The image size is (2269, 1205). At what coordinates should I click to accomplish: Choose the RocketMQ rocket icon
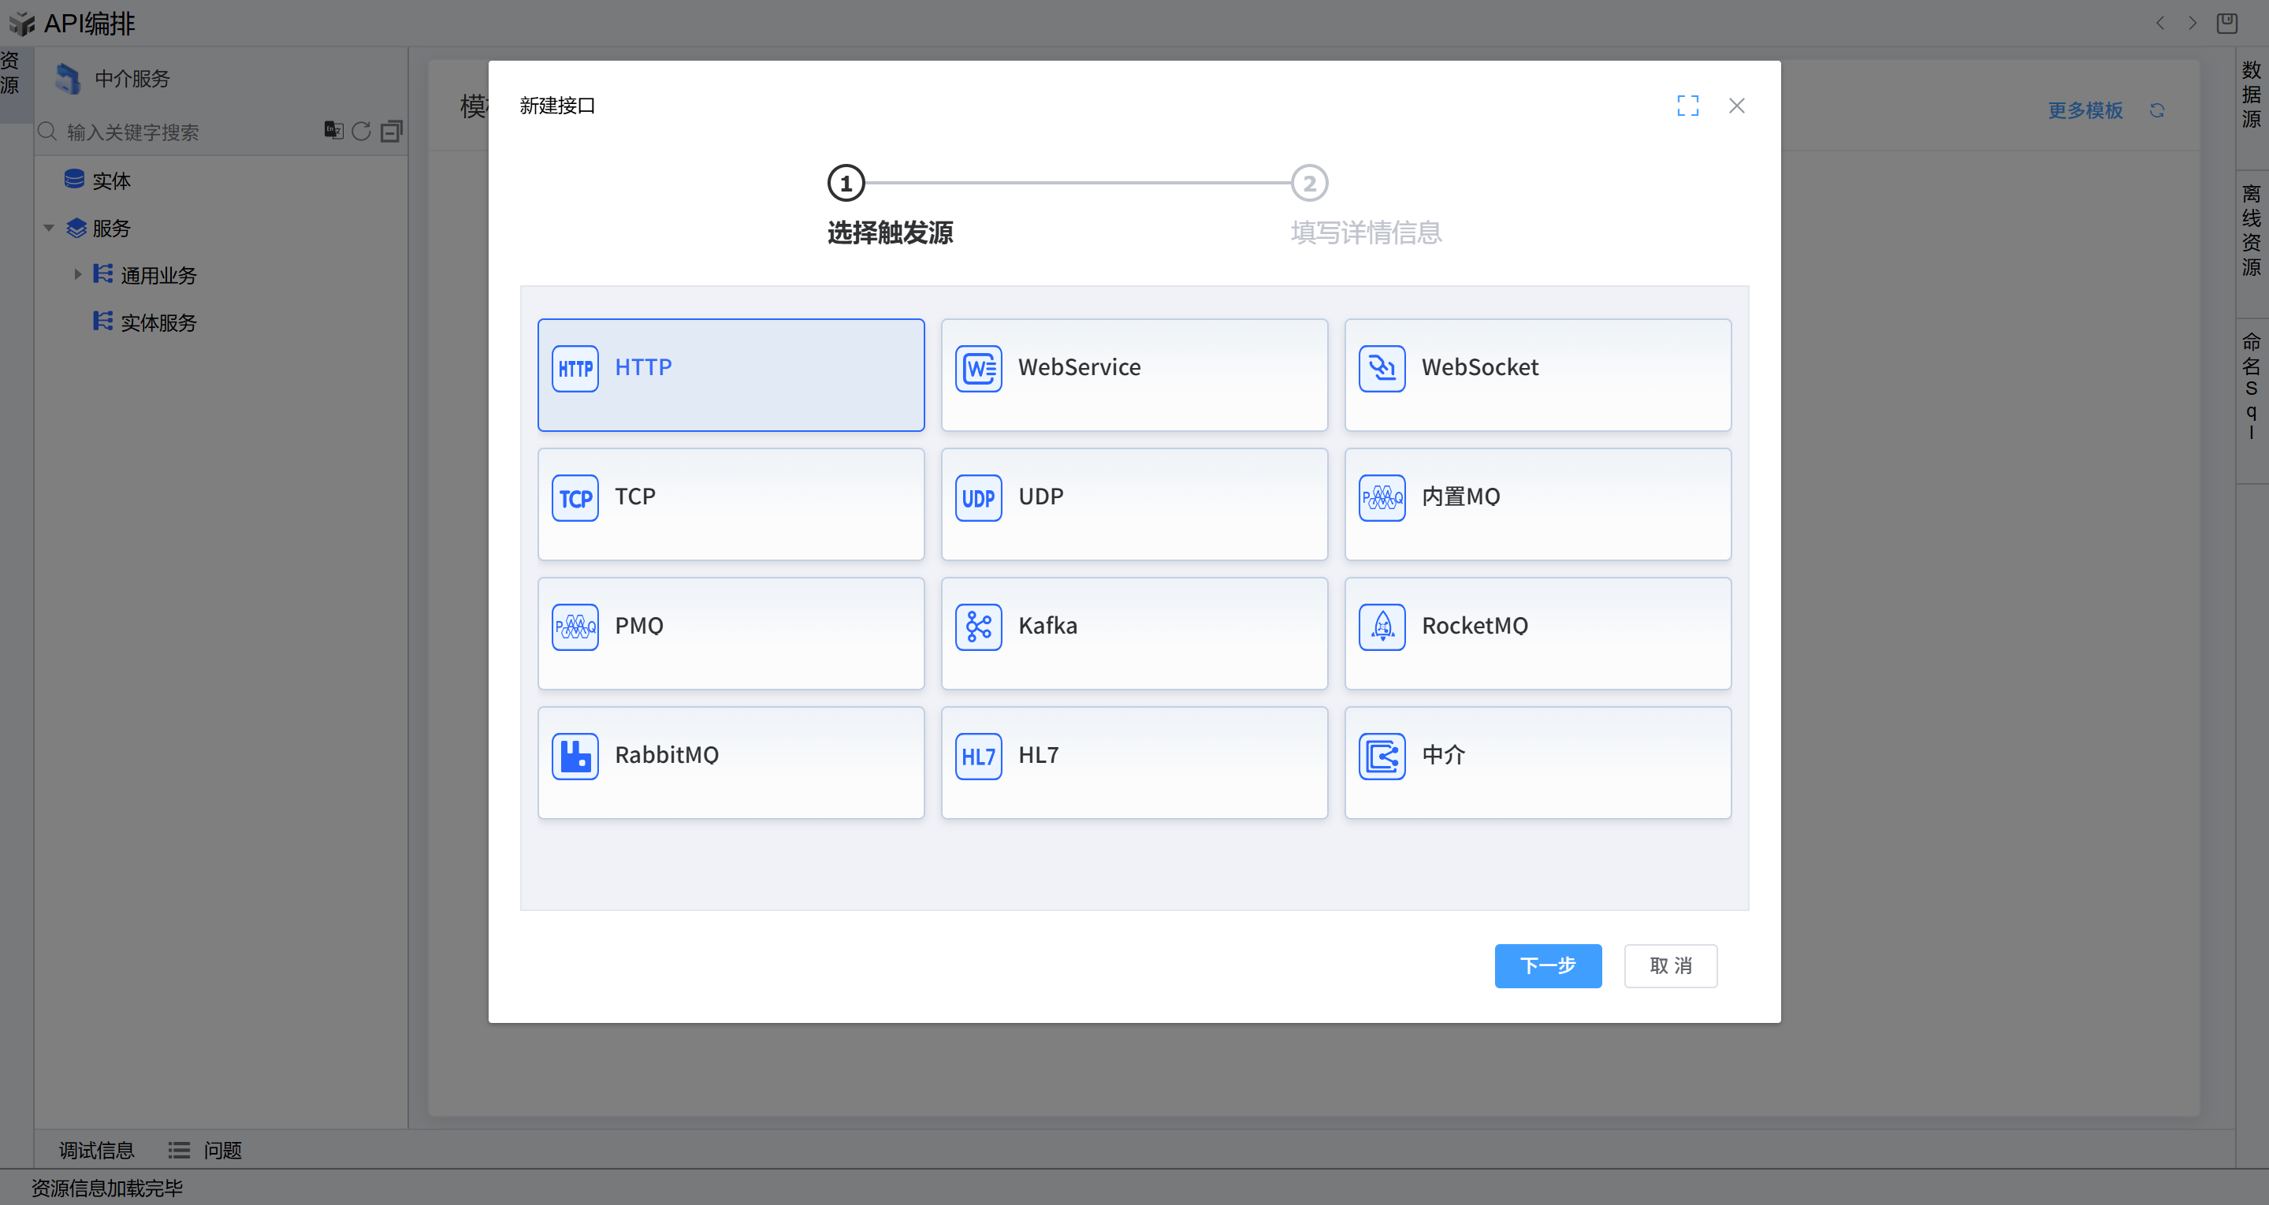pyautogui.click(x=1381, y=627)
